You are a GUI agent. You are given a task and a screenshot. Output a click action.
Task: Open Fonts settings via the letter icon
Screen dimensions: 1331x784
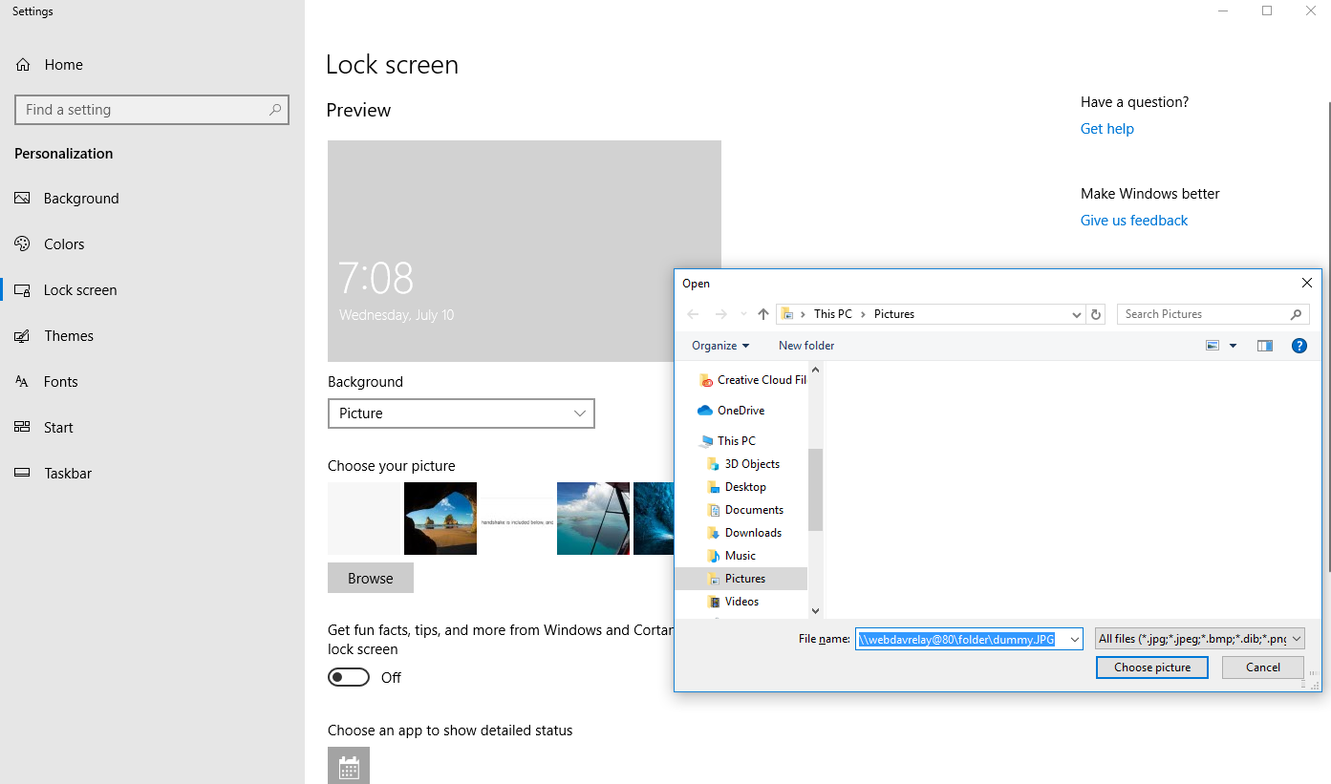tap(23, 382)
